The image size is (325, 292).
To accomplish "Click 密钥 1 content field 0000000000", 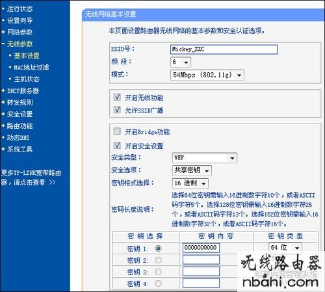I will pos(201,248).
